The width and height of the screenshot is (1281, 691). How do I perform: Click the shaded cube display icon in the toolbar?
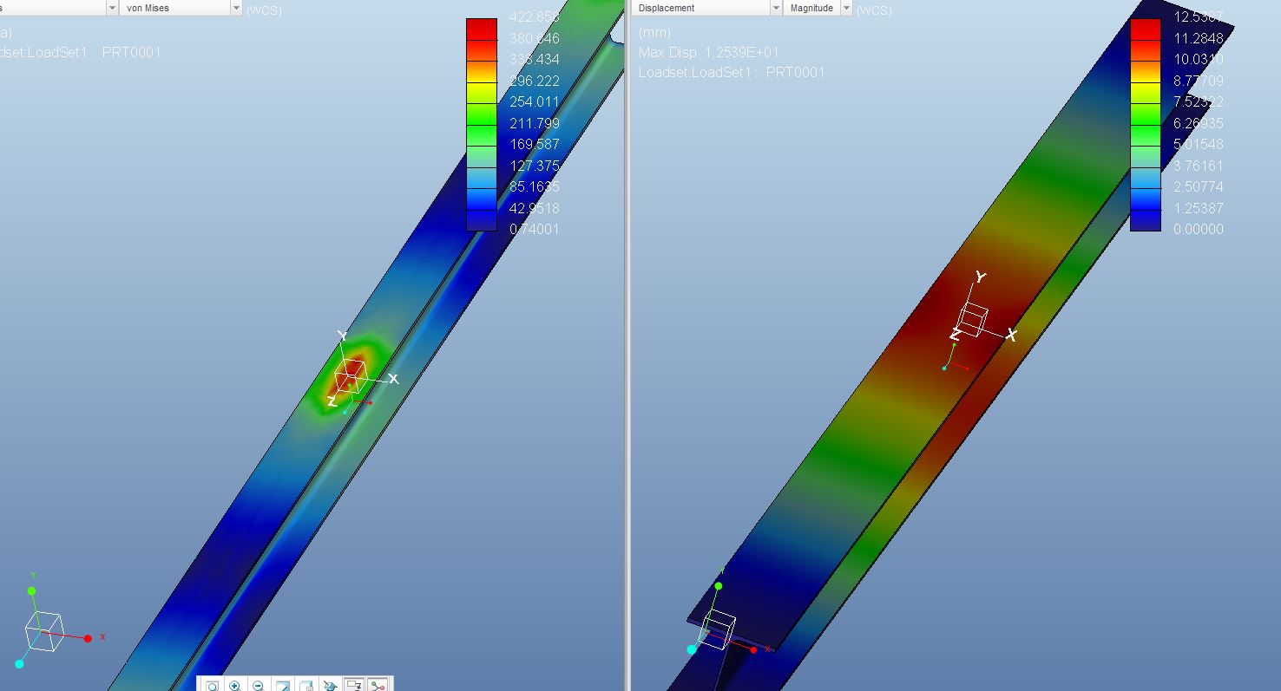330,685
